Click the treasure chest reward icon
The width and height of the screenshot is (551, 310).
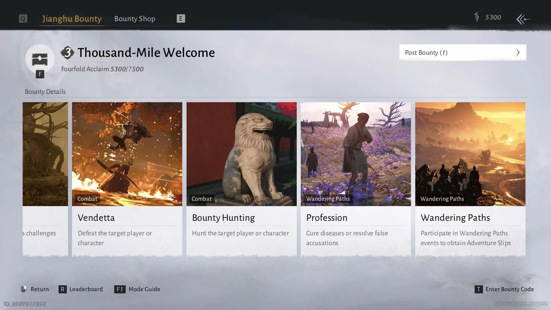pyautogui.click(x=40, y=59)
